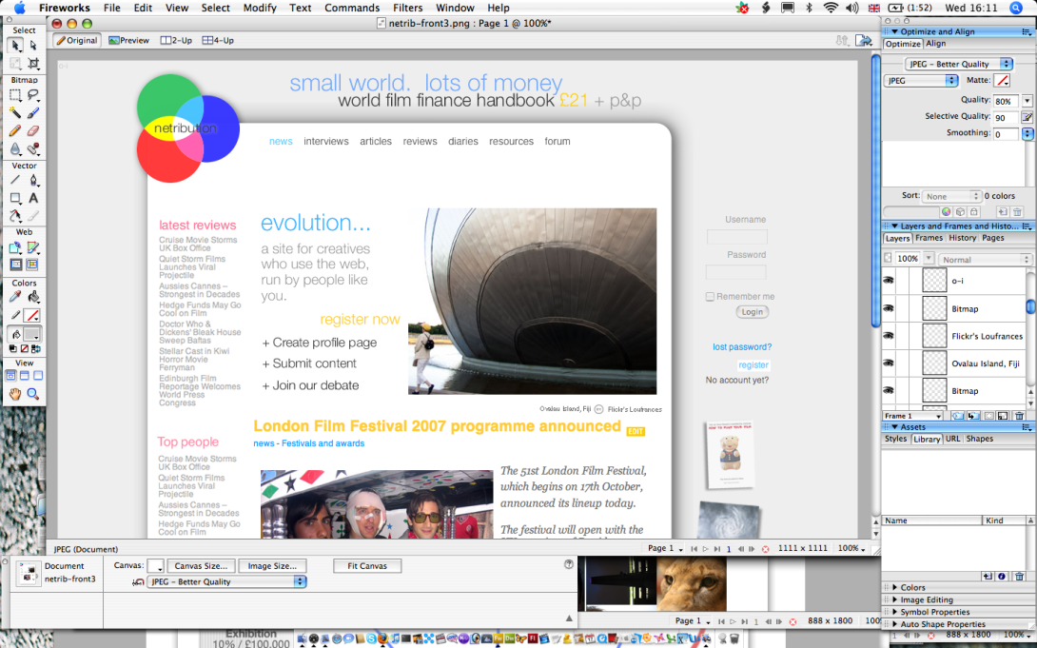Hide the Ovalau Island, Fiji layer
The image size is (1037, 648).
[x=888, y=363]
